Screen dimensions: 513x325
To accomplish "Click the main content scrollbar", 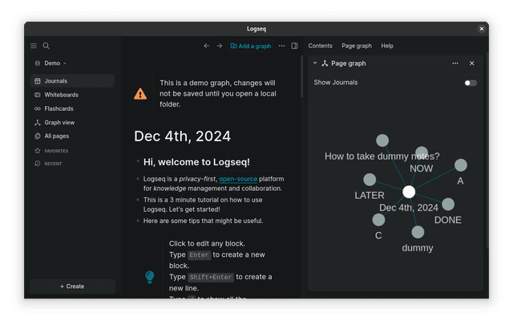I will click(301, 77).
